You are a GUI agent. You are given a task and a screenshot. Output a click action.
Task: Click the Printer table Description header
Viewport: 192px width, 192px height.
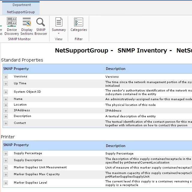(115, 146)
